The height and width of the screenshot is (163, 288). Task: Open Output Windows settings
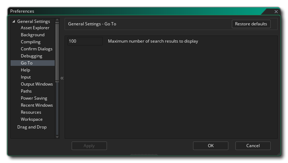point(37,84)
